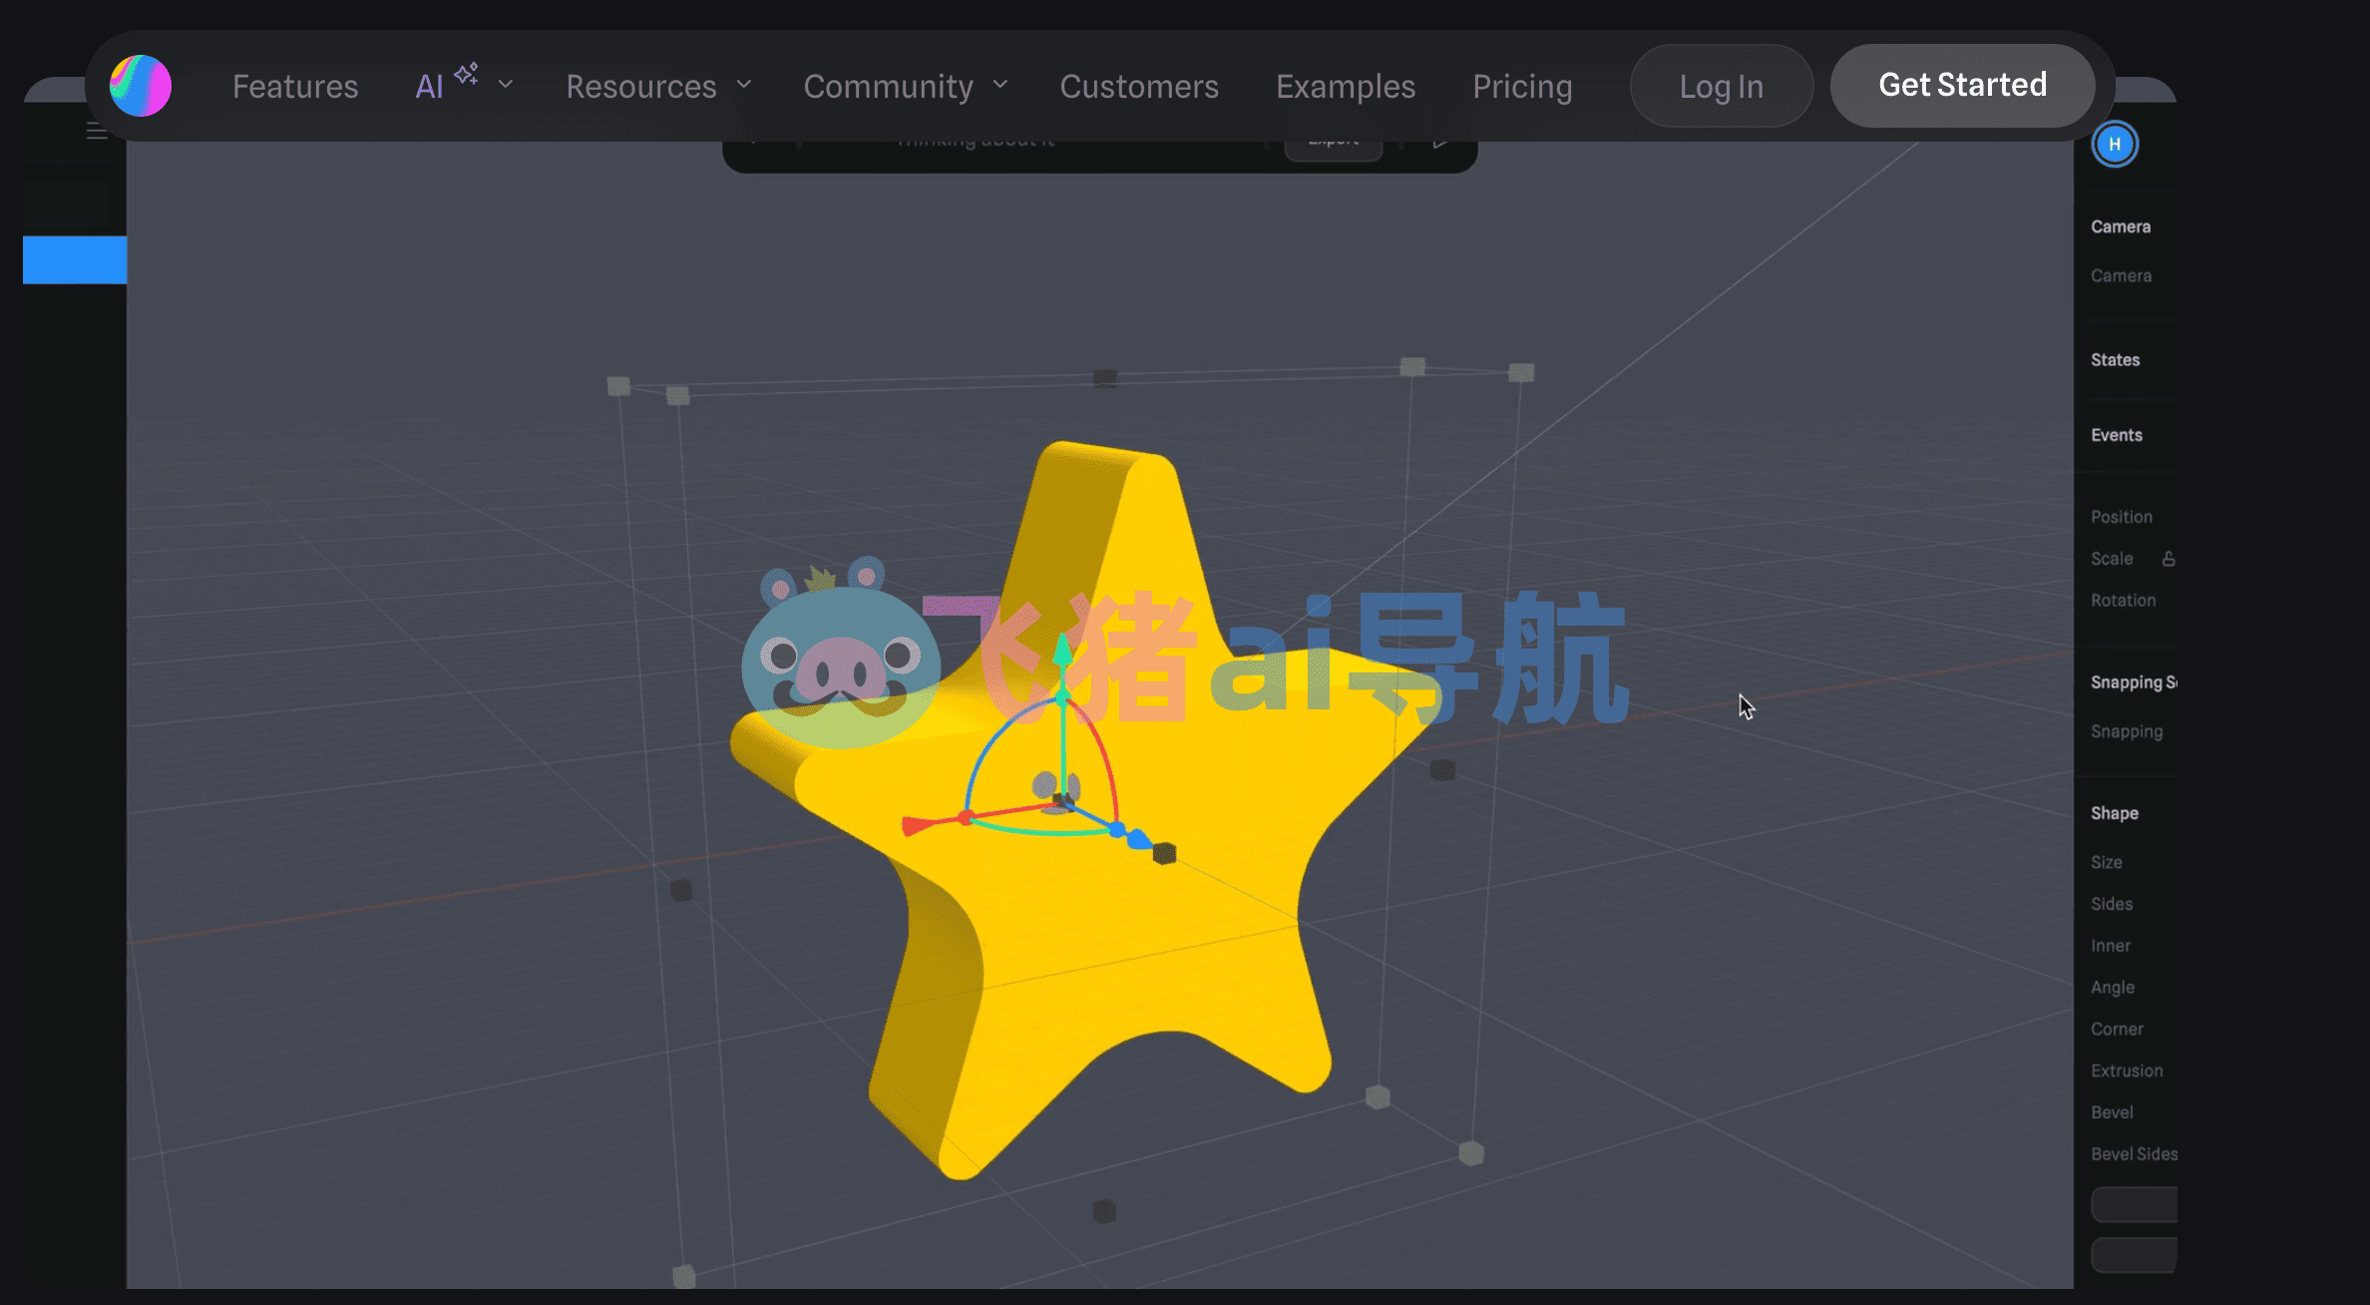Toggle the Scale lock icon
This screenshot has width=2370, height=1305.
(2169, 559)
